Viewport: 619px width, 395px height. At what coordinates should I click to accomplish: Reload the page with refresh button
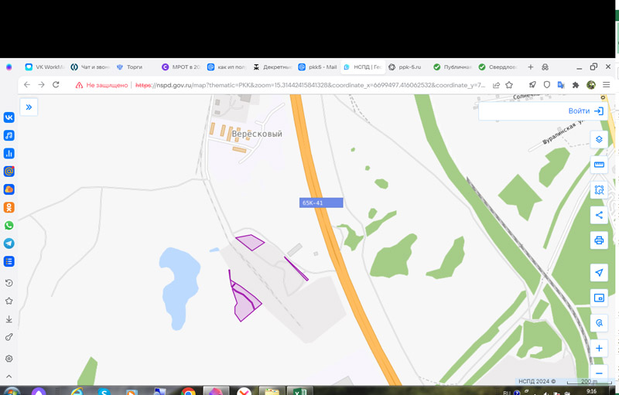tap(56, 85)
